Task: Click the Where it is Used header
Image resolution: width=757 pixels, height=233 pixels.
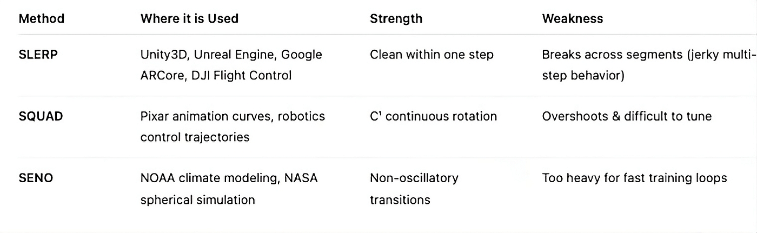Action: pyautogui.click(x=189, y=18)
